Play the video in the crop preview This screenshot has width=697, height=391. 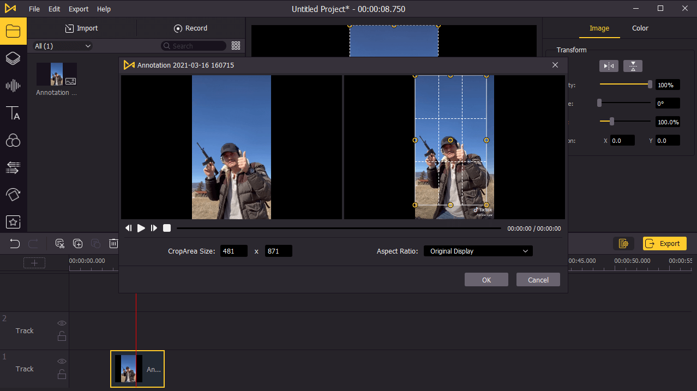point(141,228)
